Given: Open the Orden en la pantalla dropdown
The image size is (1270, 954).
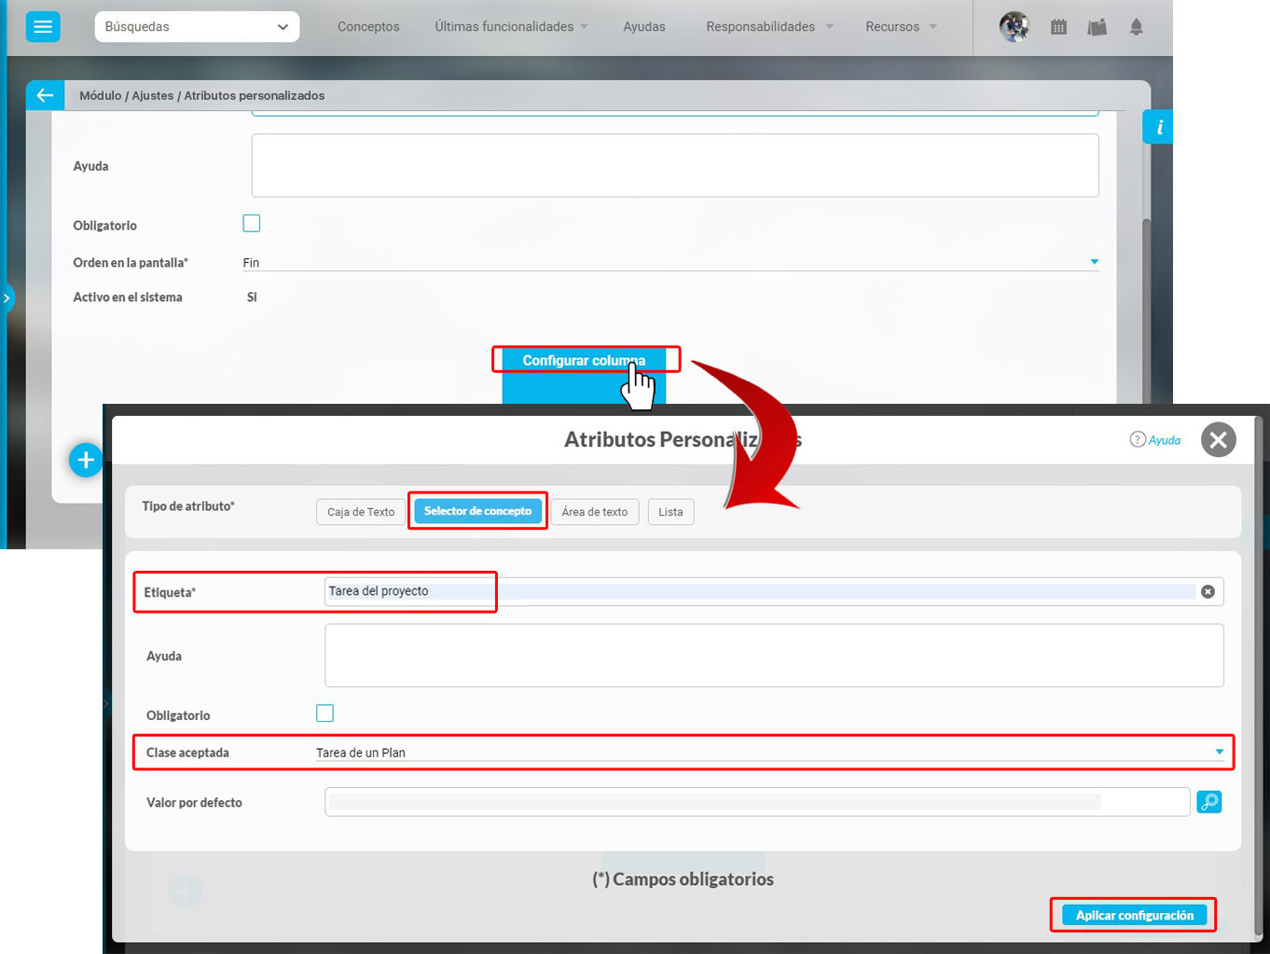Looking at the screenshot, I should click(1094, 262).
